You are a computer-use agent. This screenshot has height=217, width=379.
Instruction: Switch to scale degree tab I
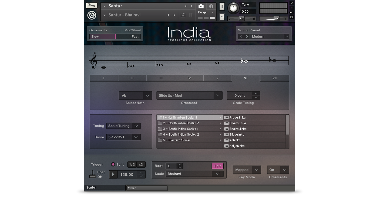pyautogui.click(x=104, y=78)
